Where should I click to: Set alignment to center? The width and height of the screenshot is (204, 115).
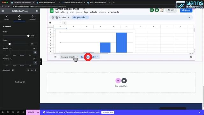(x=32, y=70)
